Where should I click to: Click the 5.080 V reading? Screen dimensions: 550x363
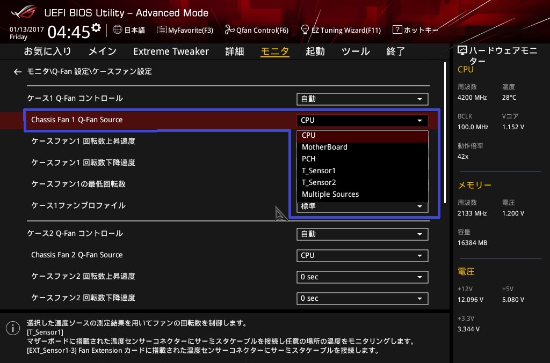click(x=513, y=300)
